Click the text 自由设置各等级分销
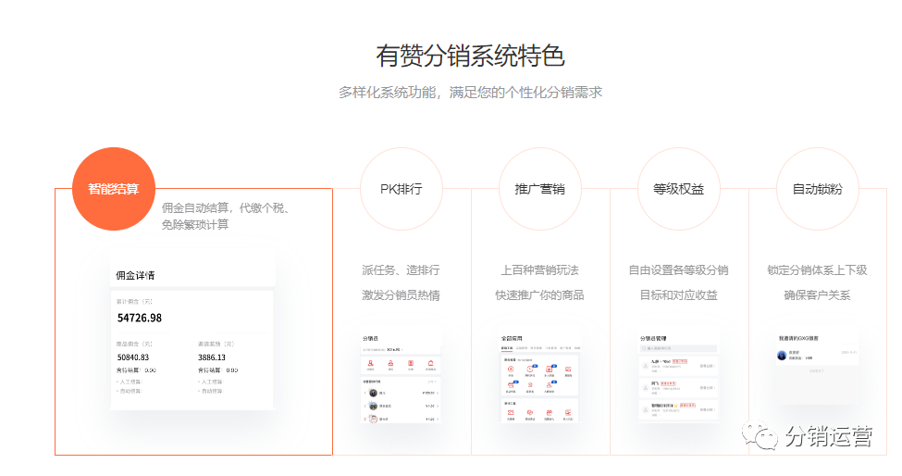Image resolution: width=902 pixels, height=476 pixels. (679, 269)
